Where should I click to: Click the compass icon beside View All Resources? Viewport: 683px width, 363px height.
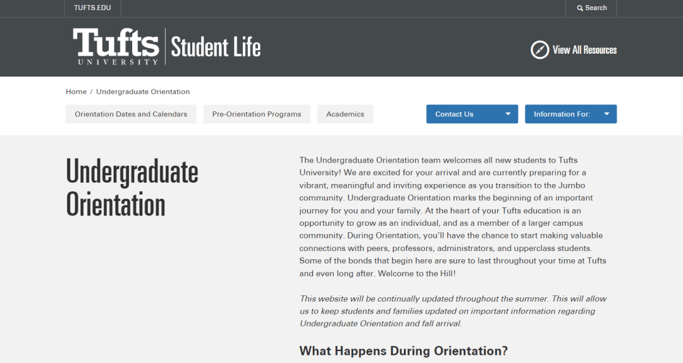pos(539,50)
